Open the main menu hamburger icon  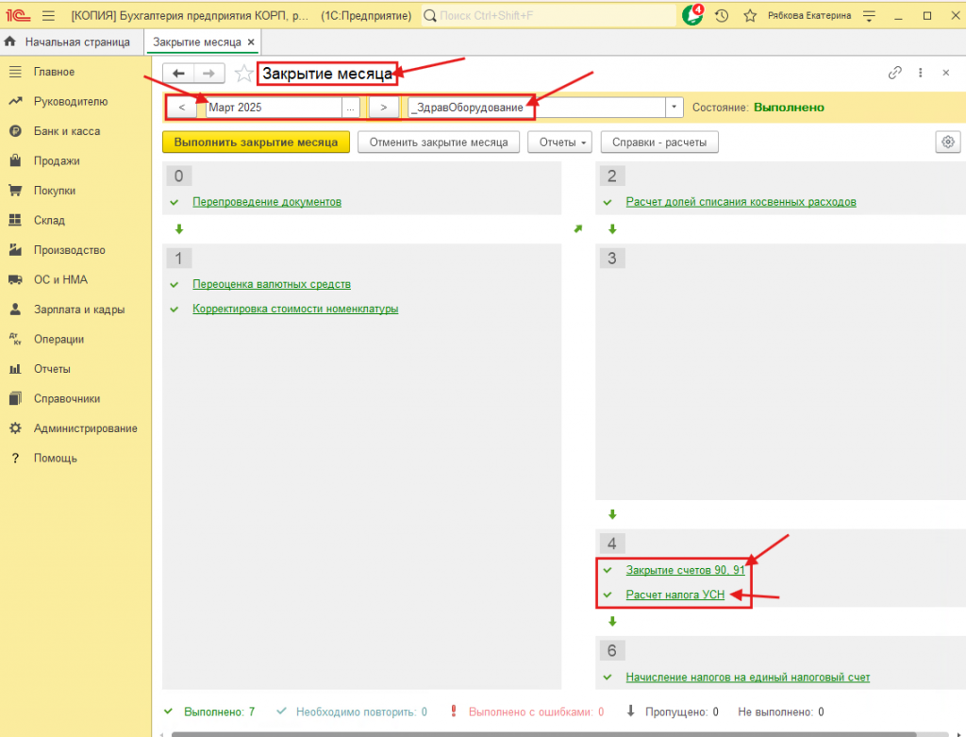[x=49, y=15]
